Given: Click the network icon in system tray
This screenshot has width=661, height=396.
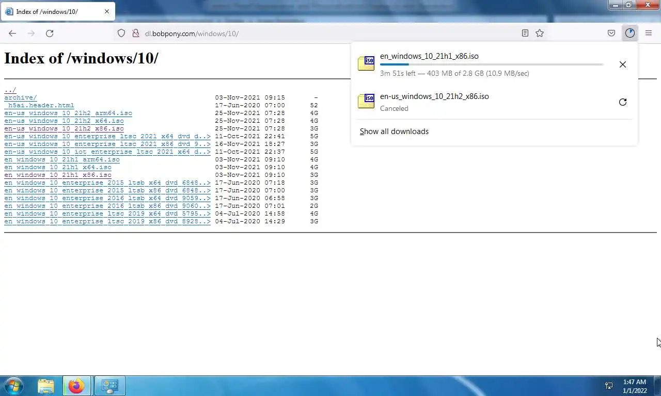Looking at the screenshot, I should coord(609,386).
